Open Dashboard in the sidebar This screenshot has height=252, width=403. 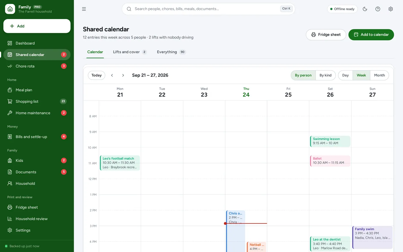tap(37, 43)
